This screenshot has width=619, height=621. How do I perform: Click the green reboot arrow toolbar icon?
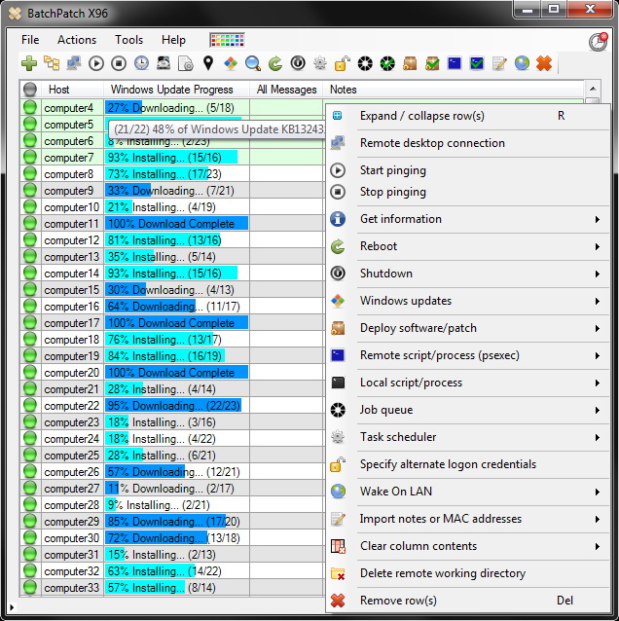tap(274, 63)
